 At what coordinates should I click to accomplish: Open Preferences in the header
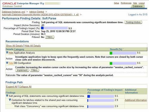point(126,3)
